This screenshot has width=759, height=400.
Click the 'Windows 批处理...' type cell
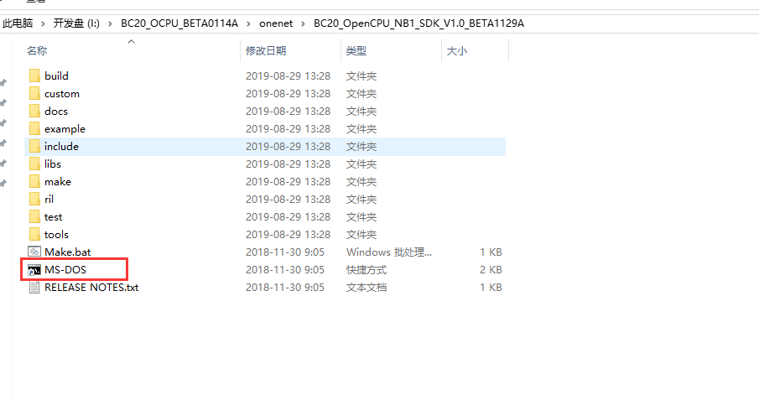[x=389, y=252]
